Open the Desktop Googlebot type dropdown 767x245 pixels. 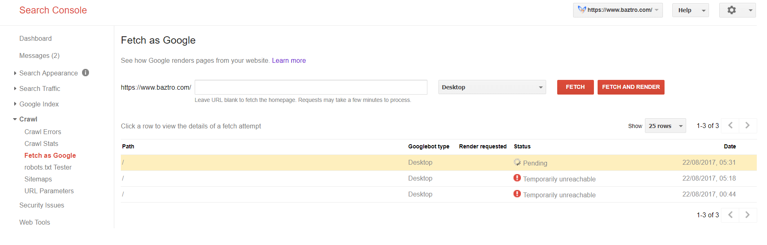point(492,87)
